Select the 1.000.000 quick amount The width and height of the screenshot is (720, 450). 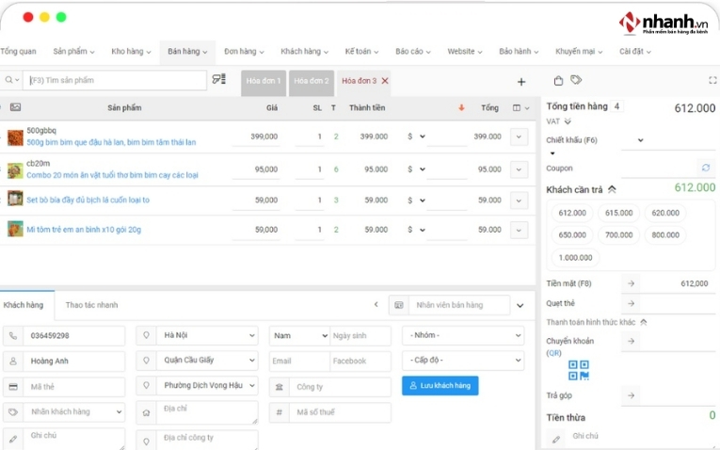[x=575, y=258]
